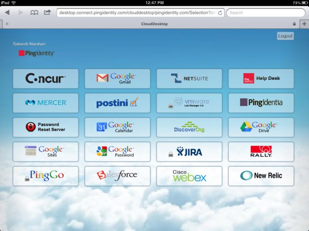Open the Salesforce tile
The width and height of the screenshot is (309, 231).
tap(117, 176)
